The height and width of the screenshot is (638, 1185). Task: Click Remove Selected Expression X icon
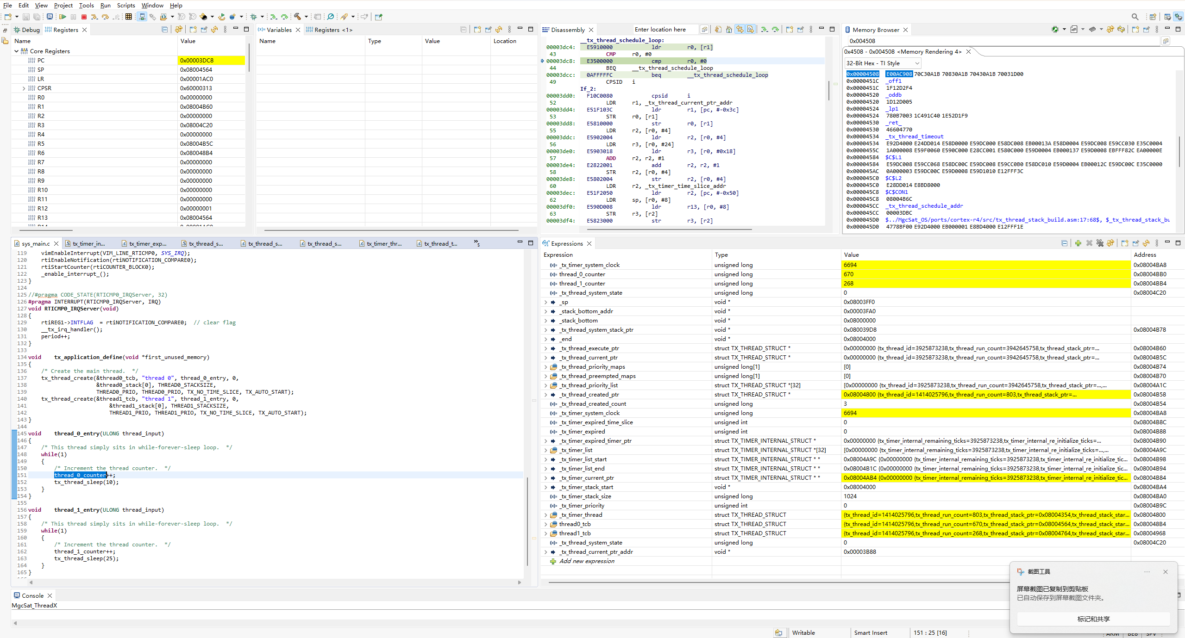(1089, 243)
